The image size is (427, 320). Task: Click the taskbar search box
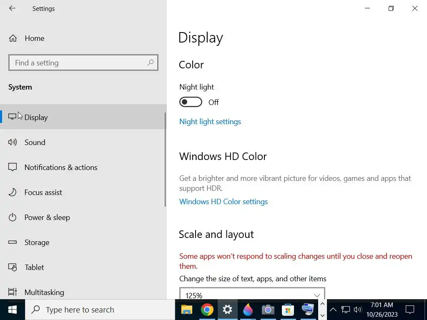pyautogui.click(x=100, y=310)
